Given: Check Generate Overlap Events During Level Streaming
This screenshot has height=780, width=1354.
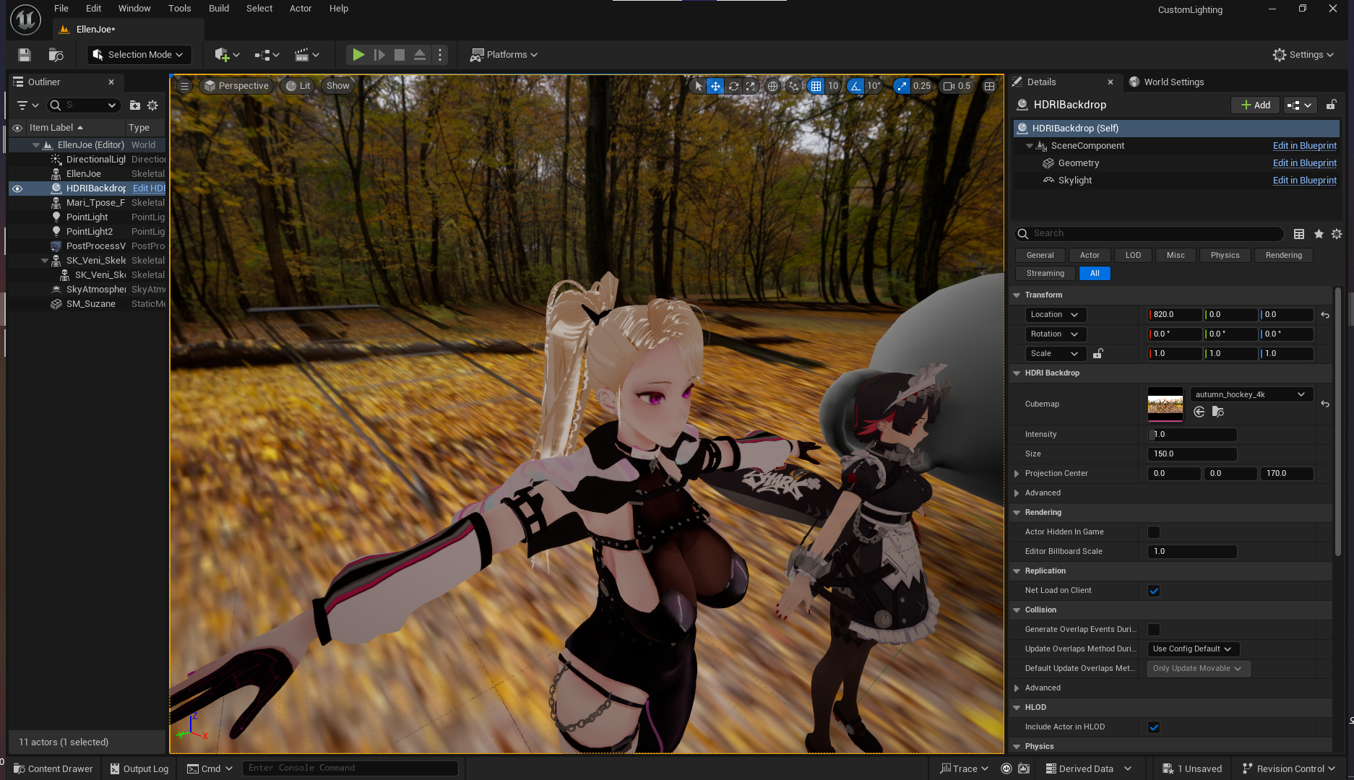Looking at the screenshot, I should [1154, 630].
